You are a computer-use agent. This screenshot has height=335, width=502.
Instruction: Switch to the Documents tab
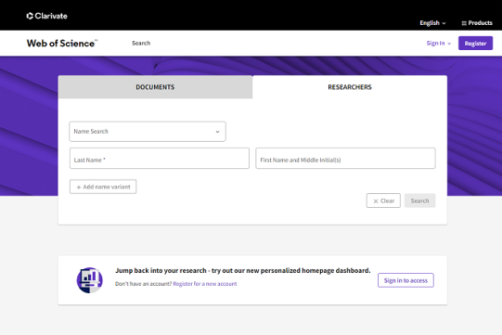[155, 87]
